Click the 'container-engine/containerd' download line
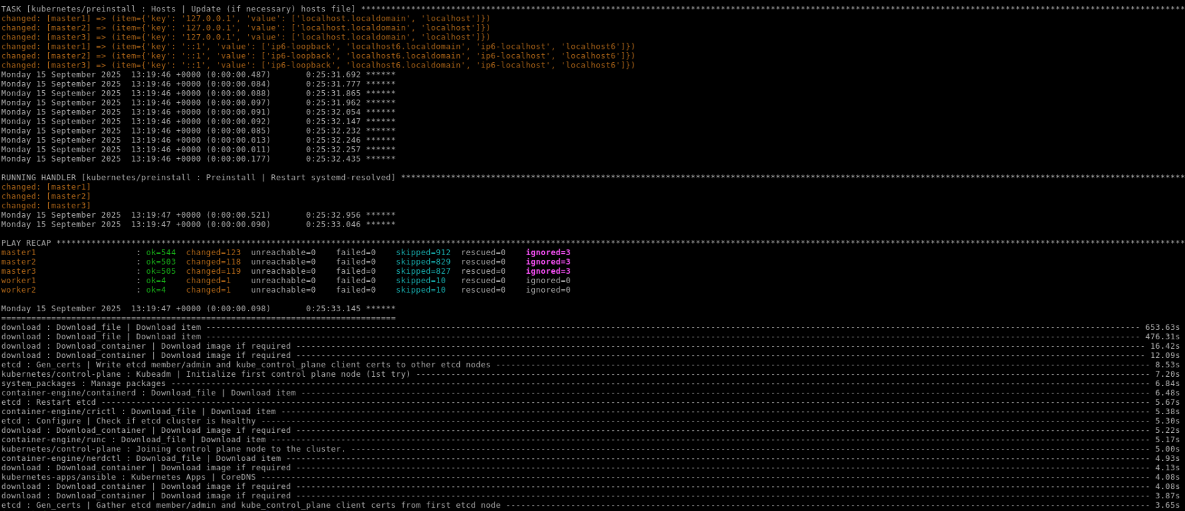1185x511 pixels. pyautogui.click(x=590, y=393)
